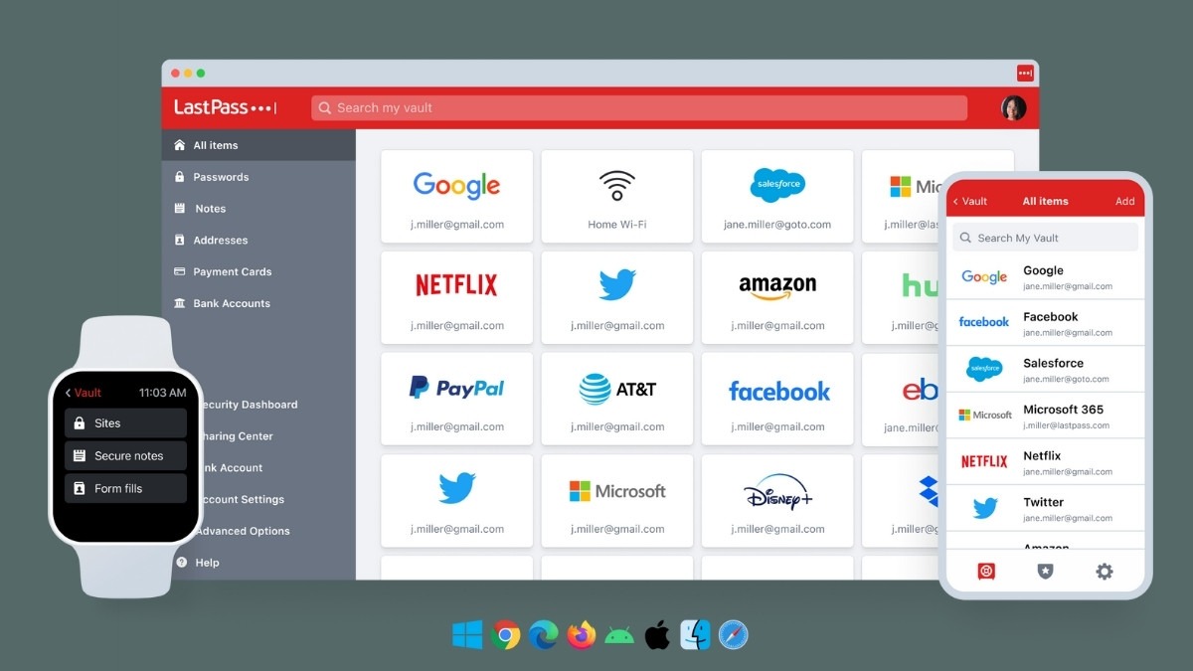Open the Google vault card
The image size is (1193, 671).
click(457, 196)
